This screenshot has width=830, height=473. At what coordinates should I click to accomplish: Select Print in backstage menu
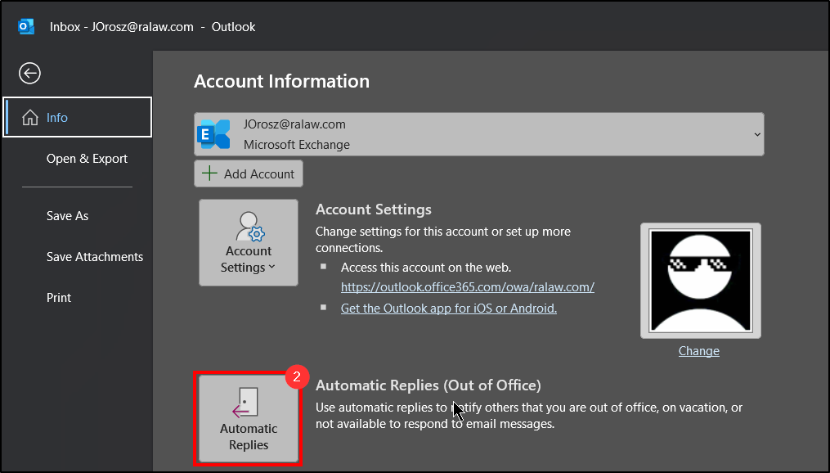tap(59, 298)
